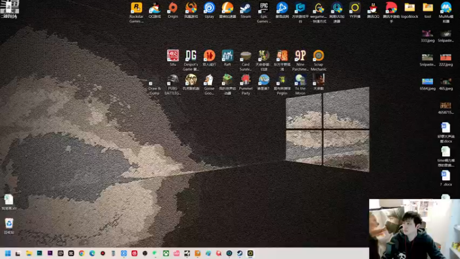Open the Recycle Bin icon
The height and width of the screenshot is (259, 460).
[x=9, y=223]
